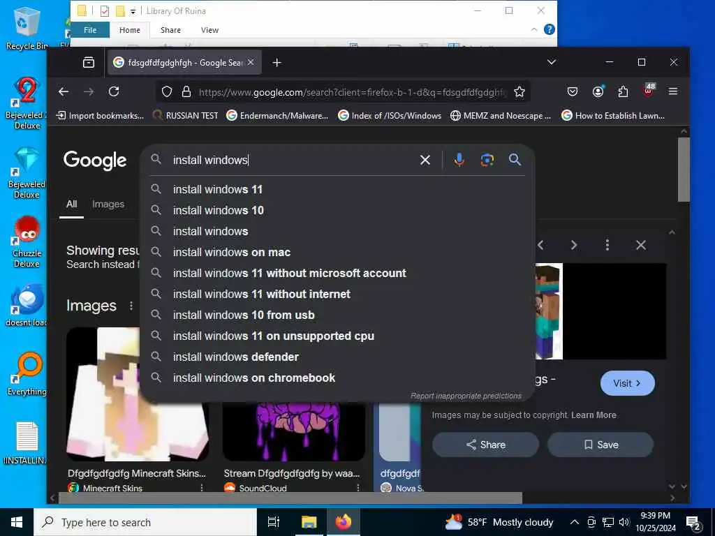
Task: Open the Extensions puzzle icon
Action: pyautogui.click(x=623, y=91)
